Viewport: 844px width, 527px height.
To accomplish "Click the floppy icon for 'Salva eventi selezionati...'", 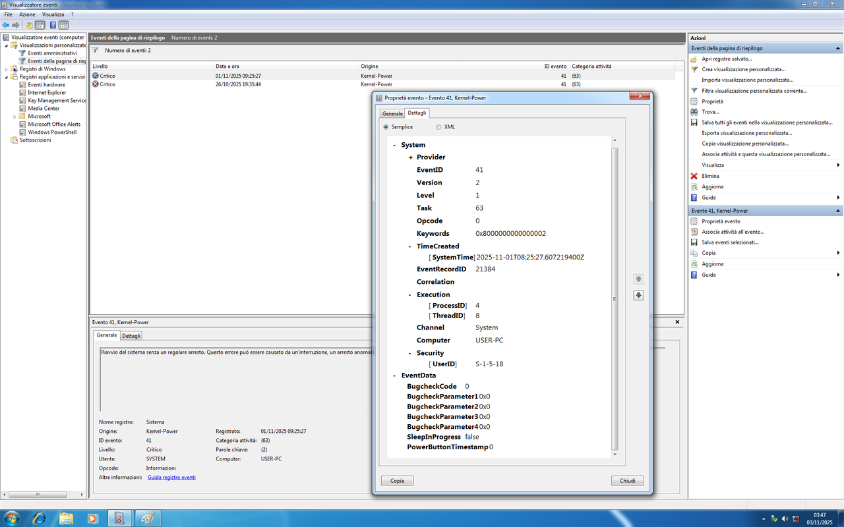I will (694, 242).
